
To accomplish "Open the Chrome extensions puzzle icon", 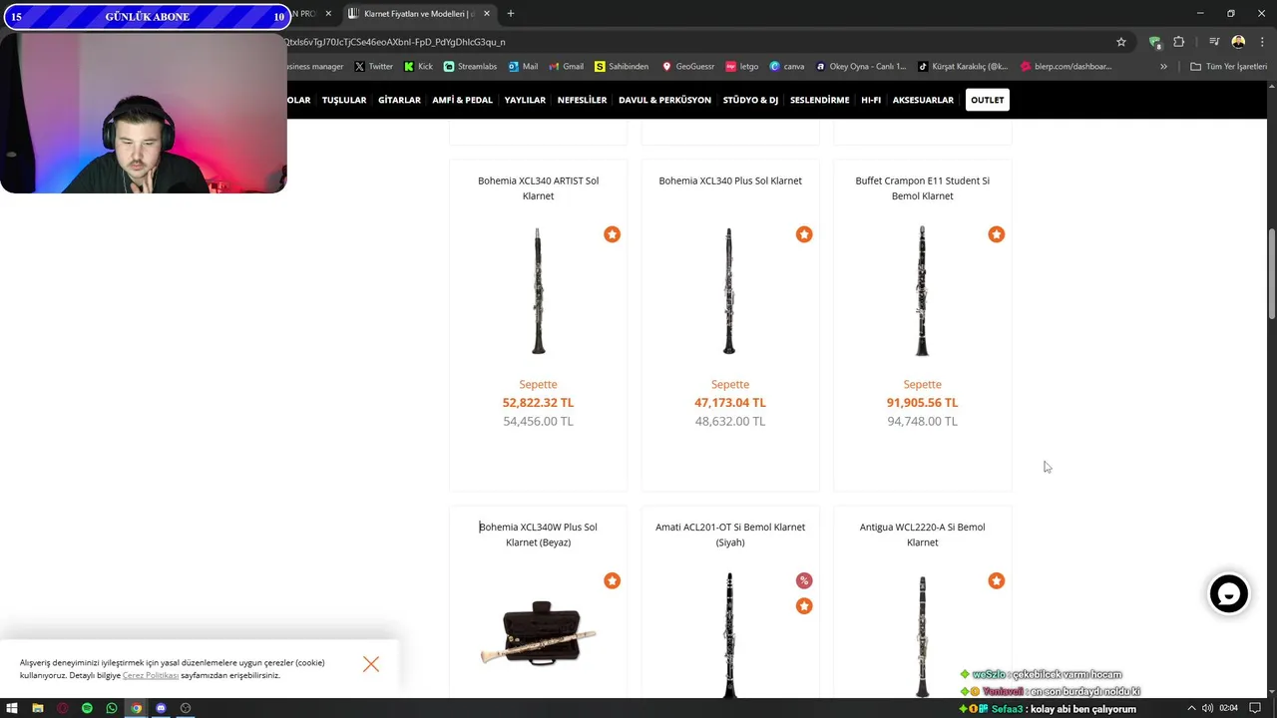I will click(1179, 42).
